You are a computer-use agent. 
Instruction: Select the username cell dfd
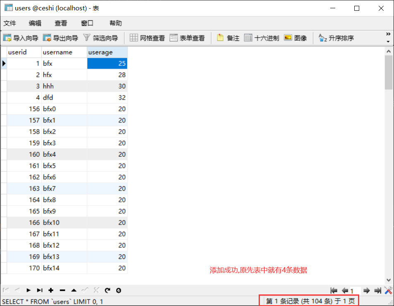(x=64, y=98)
